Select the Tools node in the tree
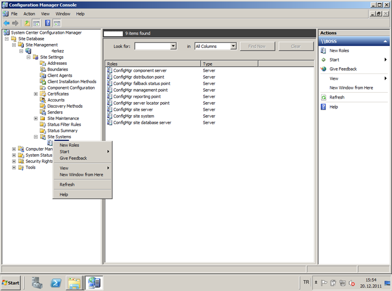This screenshot has width=392, height=291. point(30,168)
